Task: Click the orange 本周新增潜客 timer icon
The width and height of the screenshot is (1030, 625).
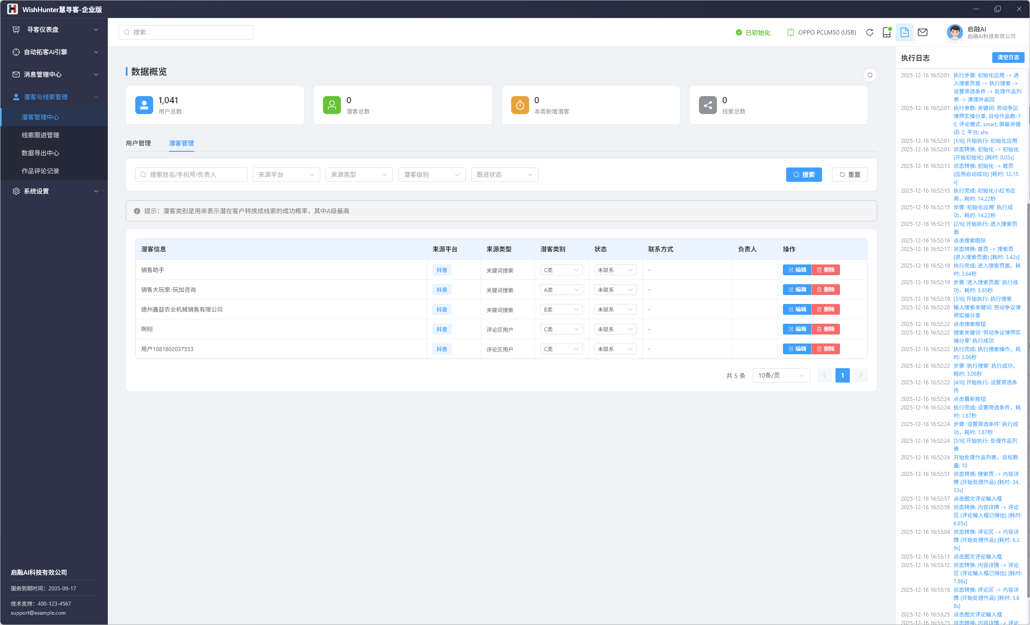Action: [520, 105]
